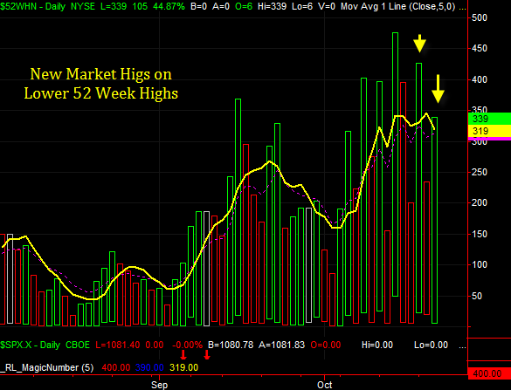Click the yellow 319 price marker

click(x=489, y=131)
